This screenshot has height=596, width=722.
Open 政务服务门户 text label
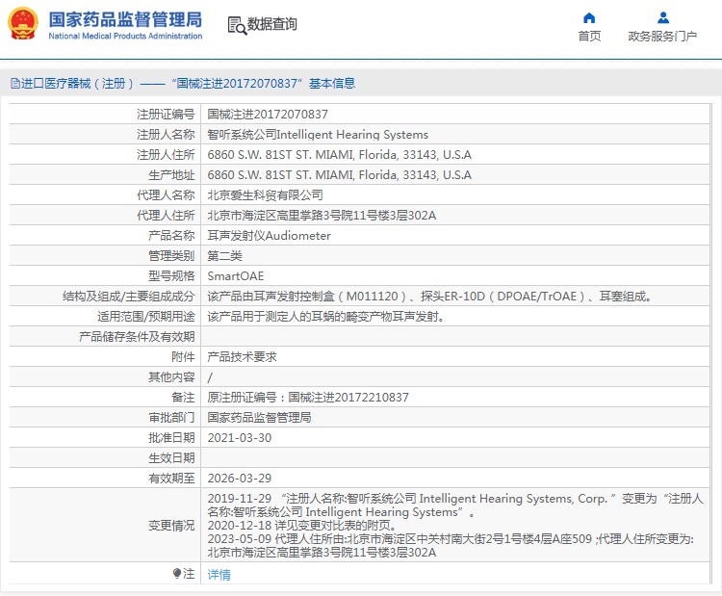coord(662,37)
